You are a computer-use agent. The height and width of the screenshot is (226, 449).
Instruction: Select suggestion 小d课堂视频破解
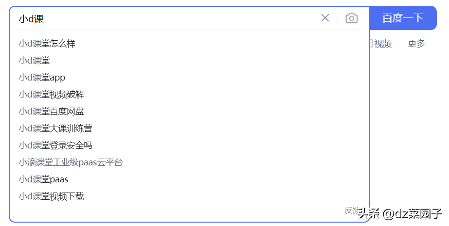pyautogui.click(x=52, y=95)
